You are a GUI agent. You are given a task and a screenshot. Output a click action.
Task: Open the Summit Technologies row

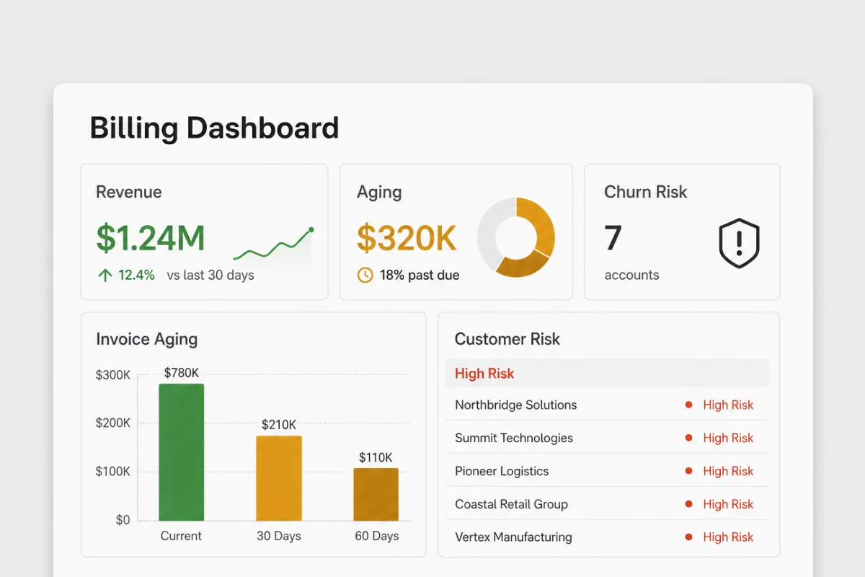(607, 438)
